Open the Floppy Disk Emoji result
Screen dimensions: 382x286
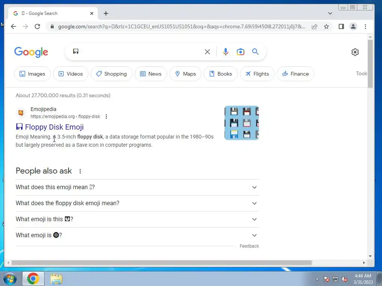tap(50, 127)
